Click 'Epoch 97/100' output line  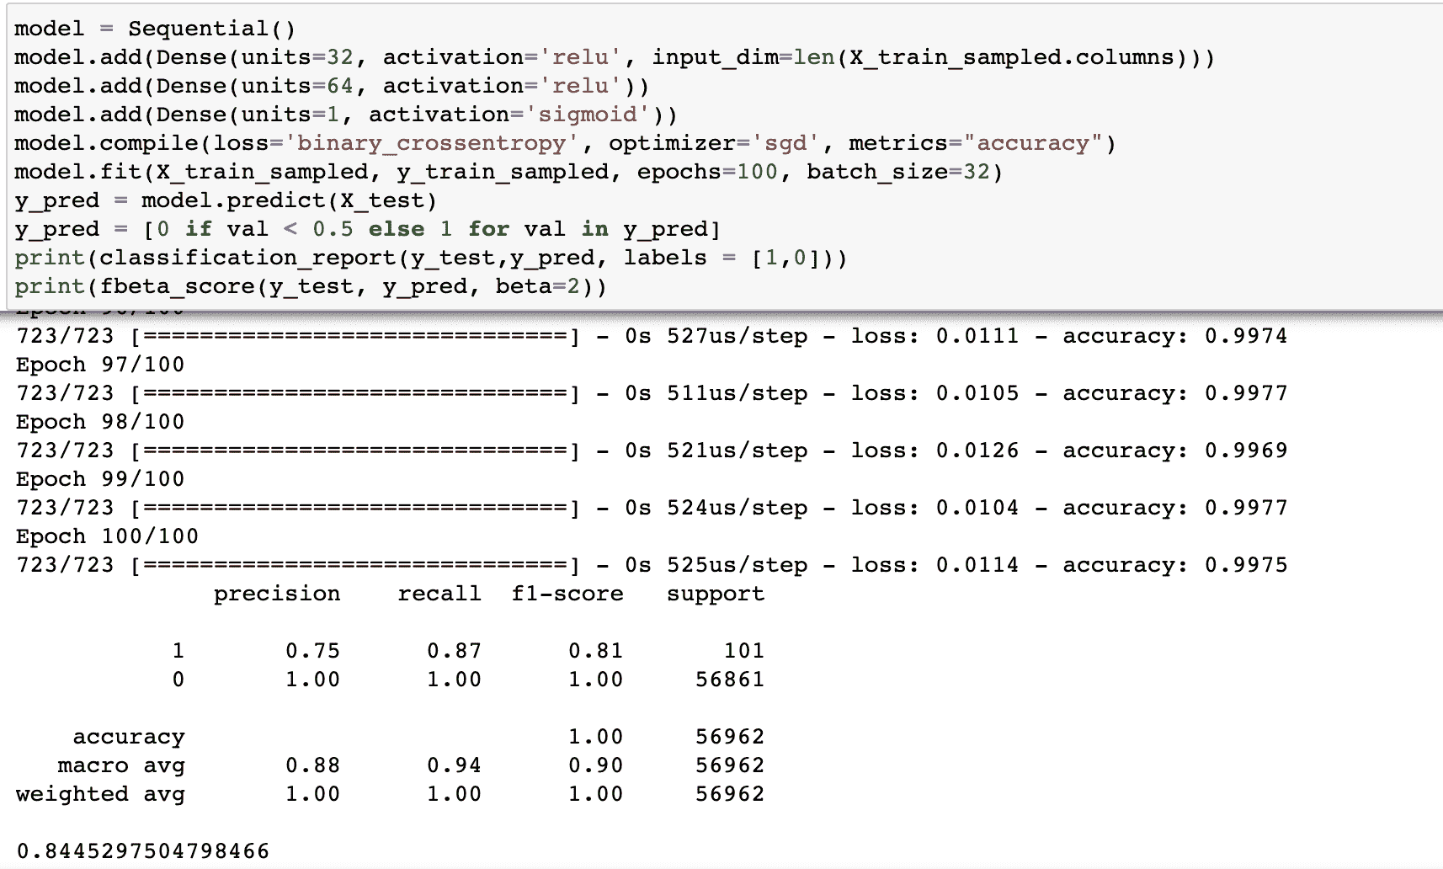(x=100, y=365)
